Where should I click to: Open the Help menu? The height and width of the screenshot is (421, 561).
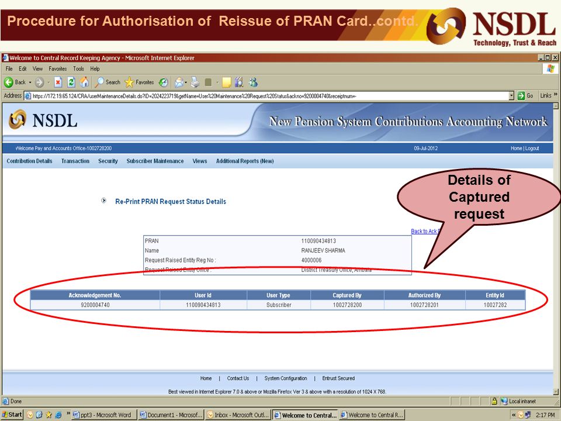[x=95, y=69]
